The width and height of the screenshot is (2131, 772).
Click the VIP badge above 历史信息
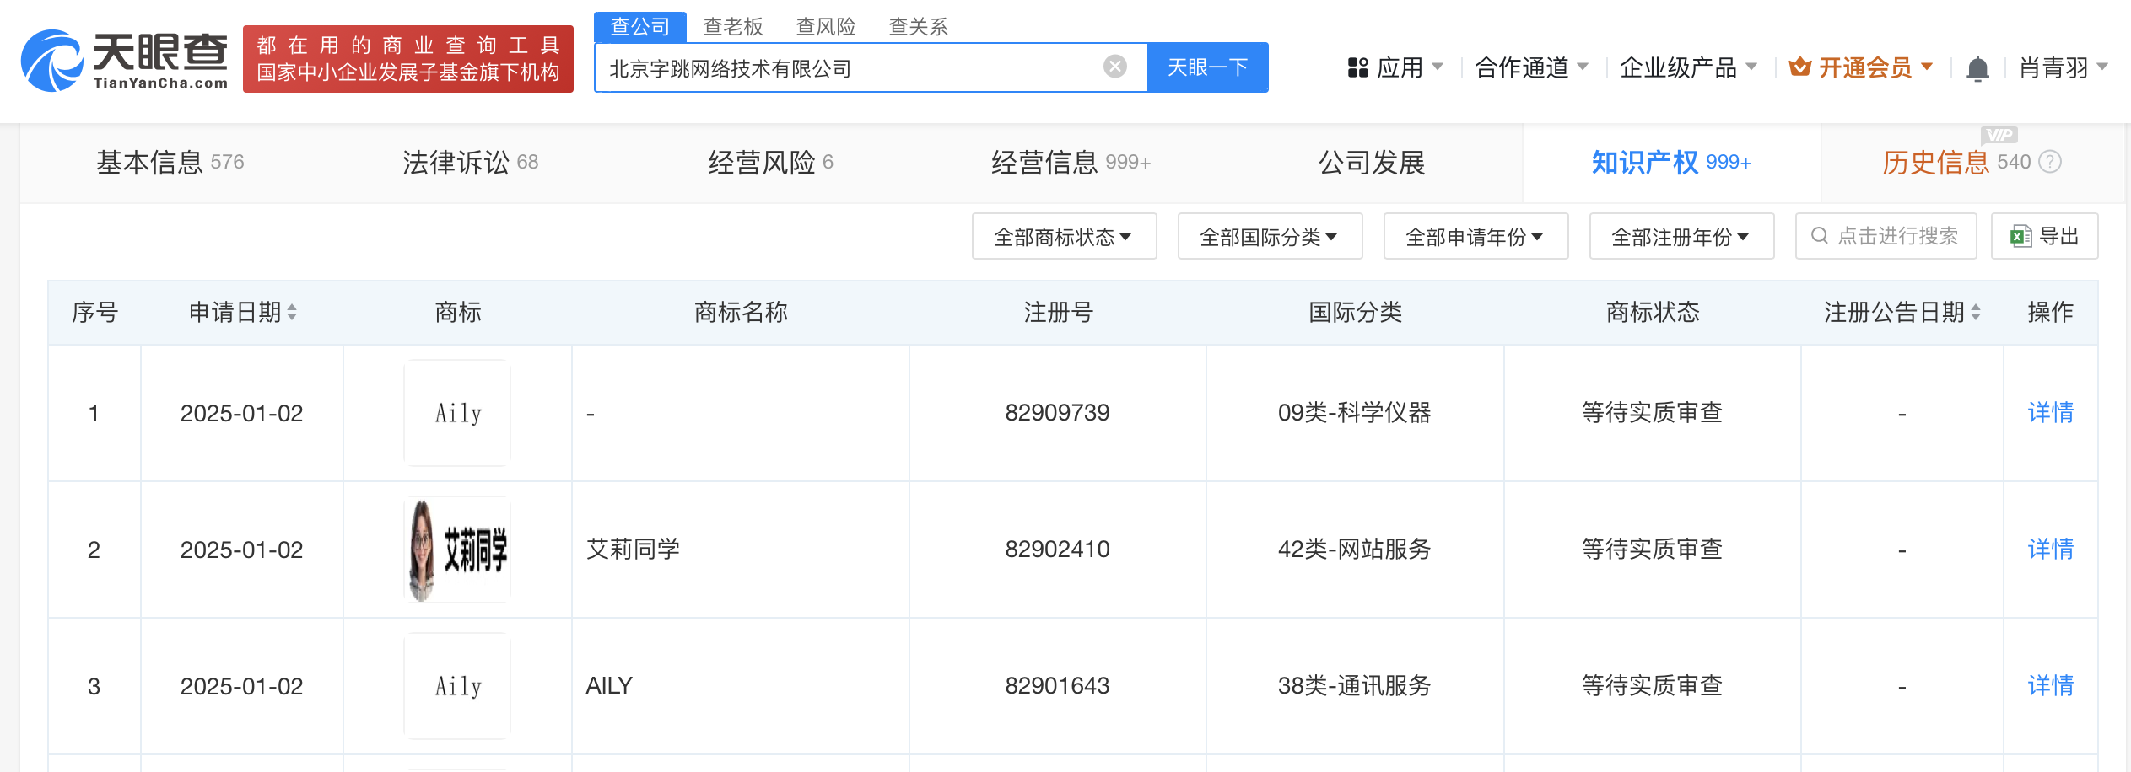tap(1999, 135)
